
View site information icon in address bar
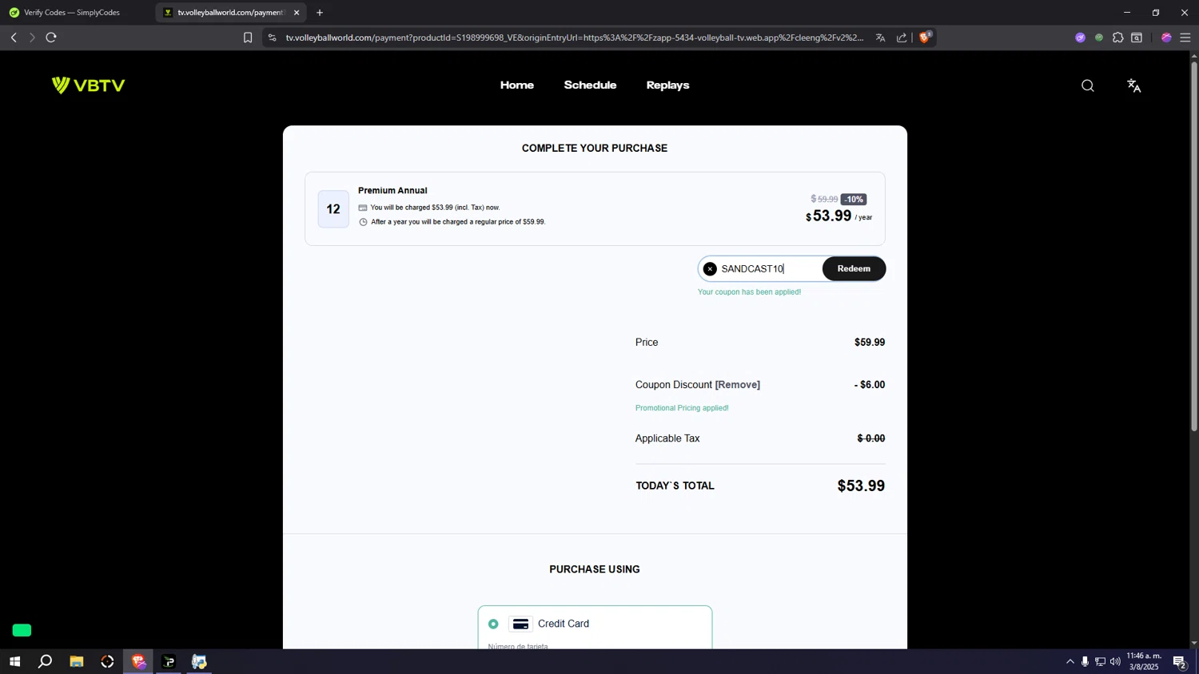coord(272,38)
